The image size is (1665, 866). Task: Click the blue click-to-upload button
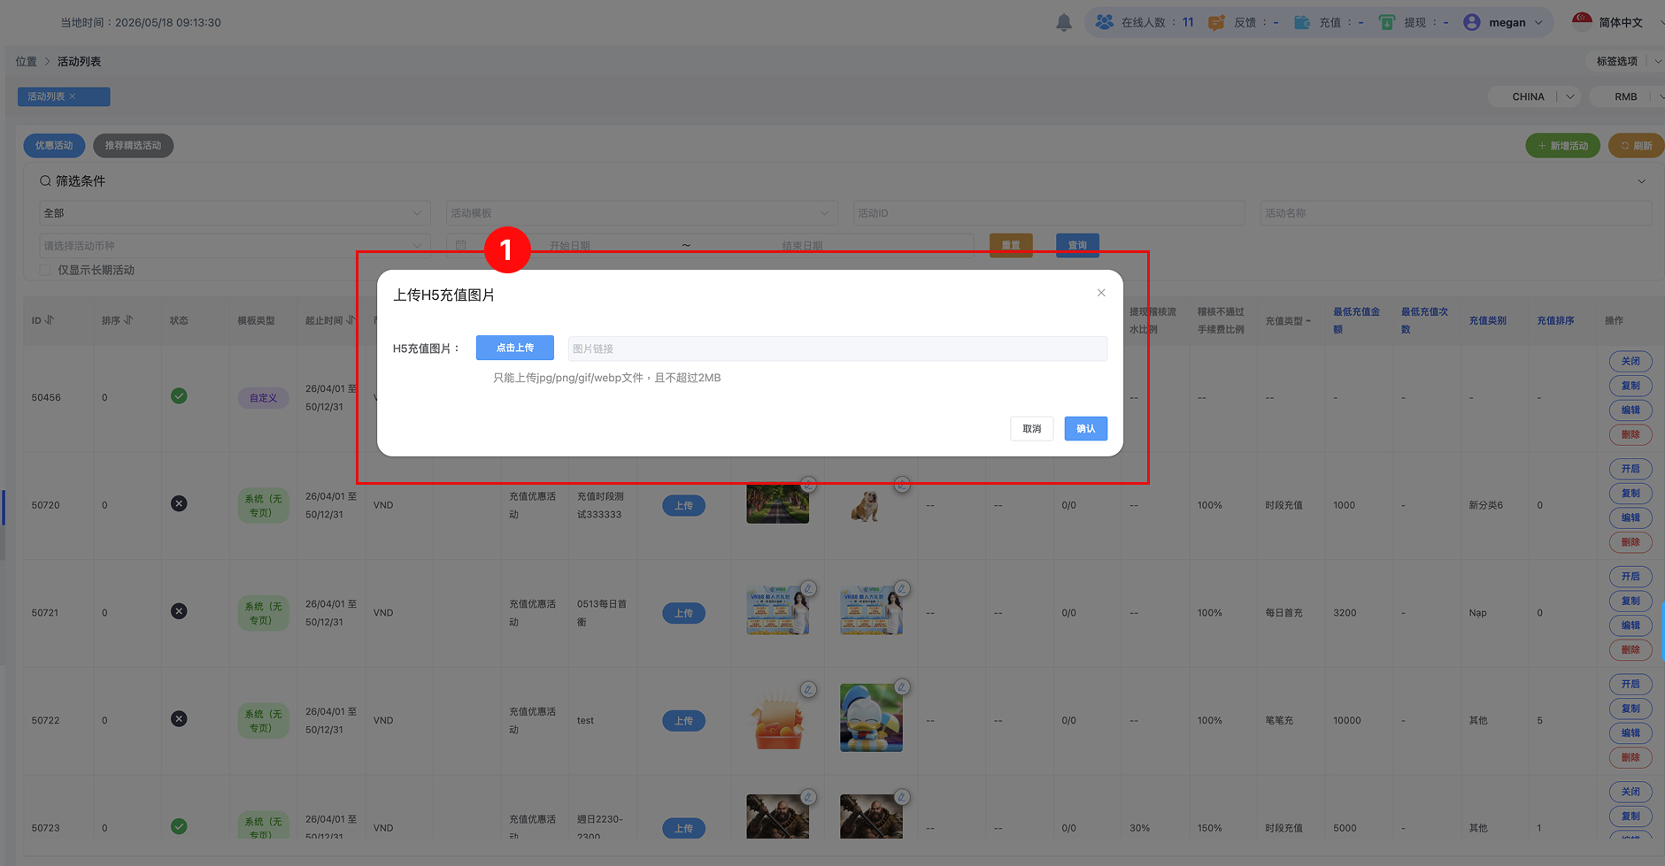515,348
